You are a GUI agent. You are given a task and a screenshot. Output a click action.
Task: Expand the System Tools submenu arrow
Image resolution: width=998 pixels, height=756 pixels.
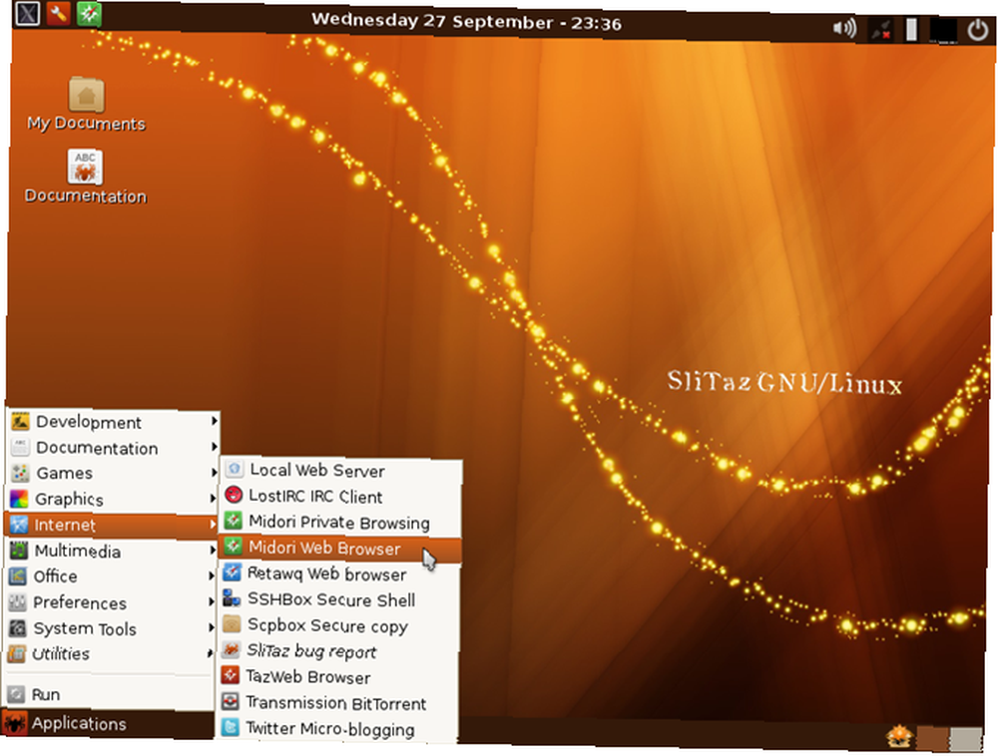pos(212,627)
